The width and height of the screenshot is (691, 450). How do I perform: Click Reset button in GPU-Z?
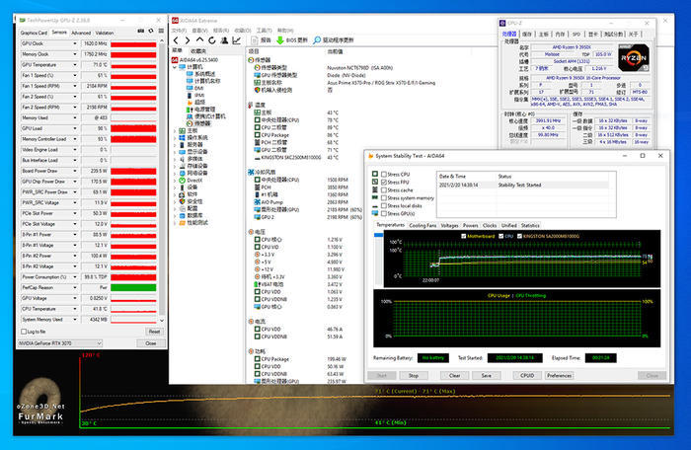click(154, 332)
